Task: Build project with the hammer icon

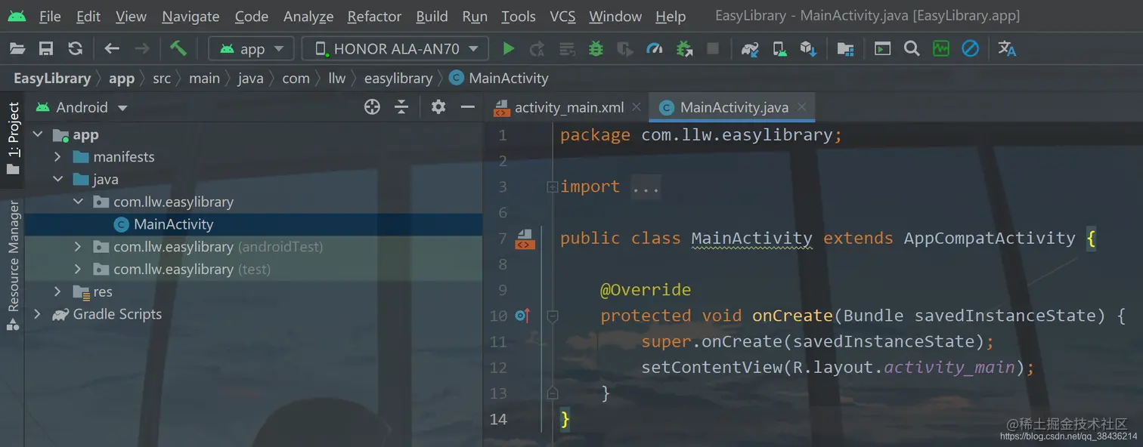Action: click(178, 48)
